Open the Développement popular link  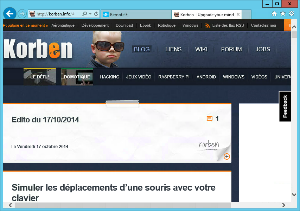pos(95,25)
